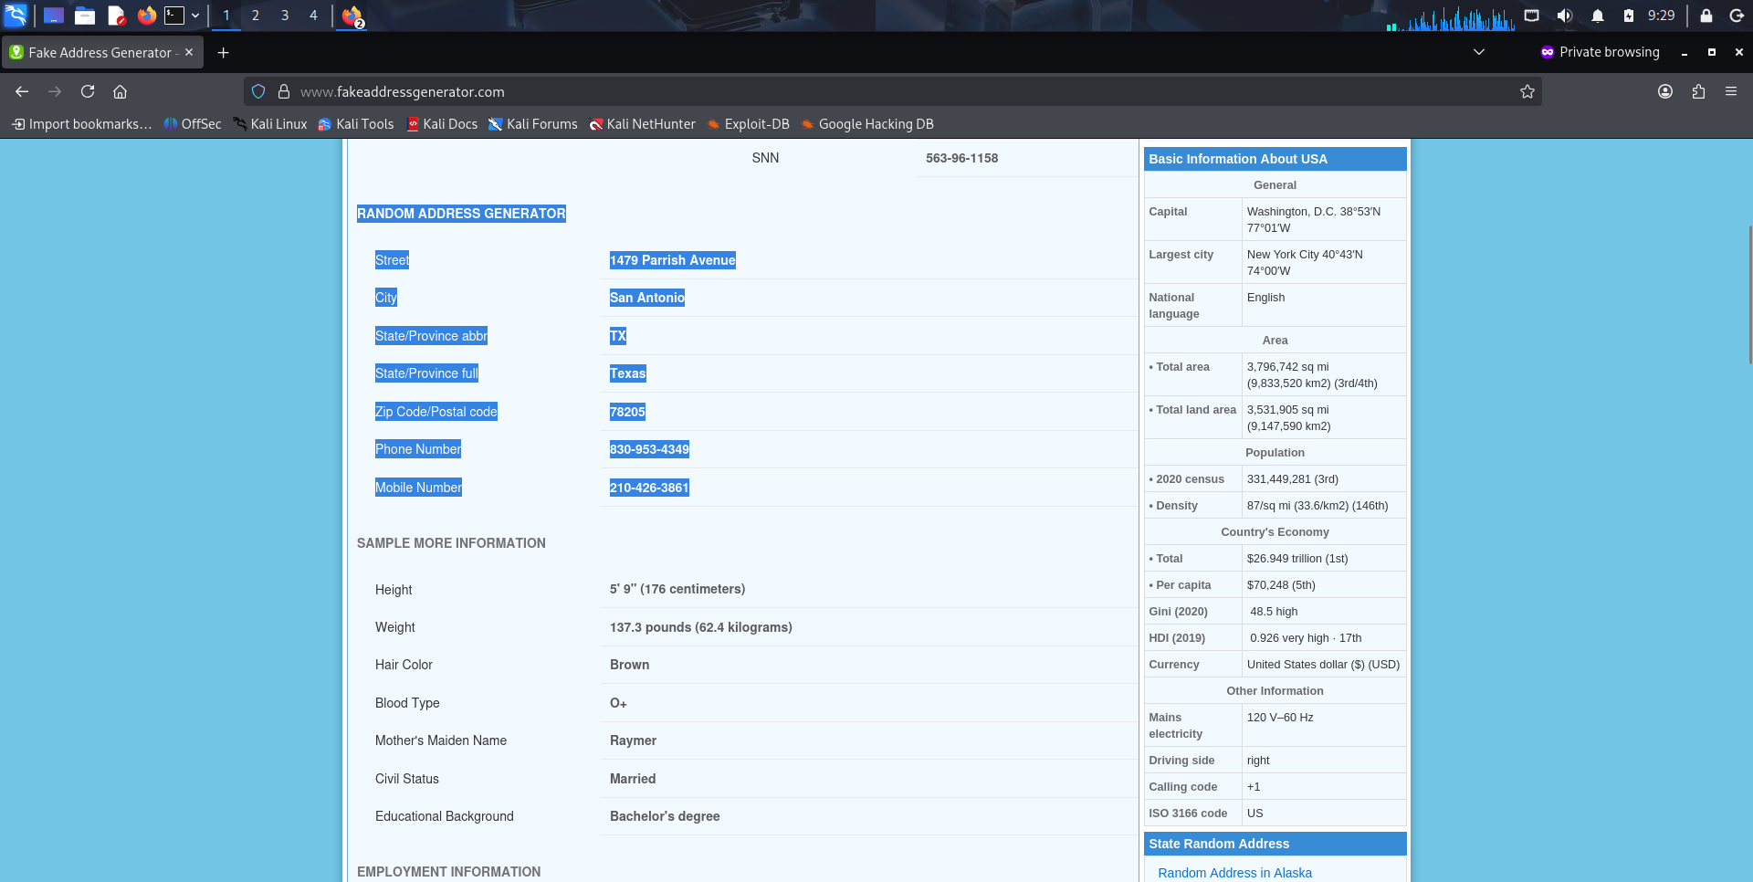The width and height of the screenshot is (1753, 882).
Task: Expand the terminal dropdown arrow in the panel
Action: tap(195, 16)
